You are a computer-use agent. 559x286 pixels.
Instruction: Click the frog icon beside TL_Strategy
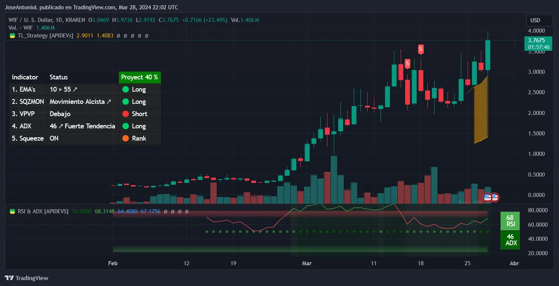[12, 36]
